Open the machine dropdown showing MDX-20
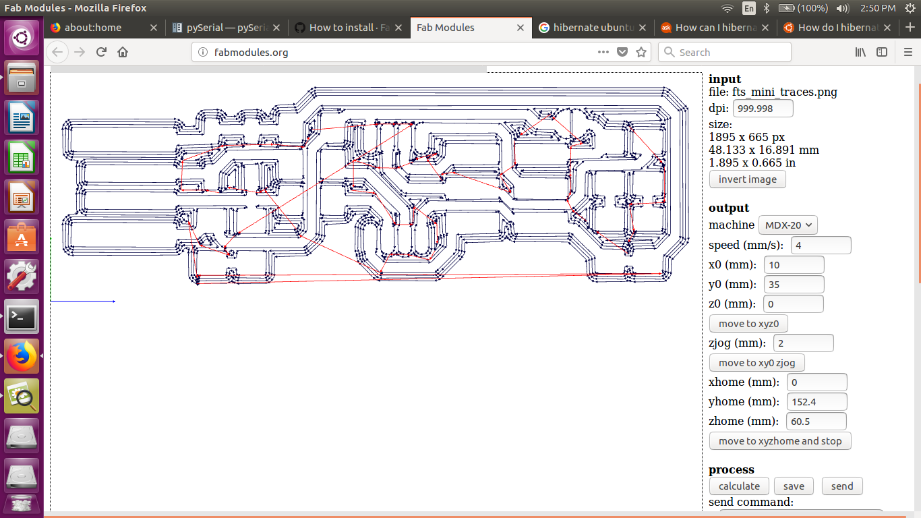921x518 pixels. click(x=788, y=225)
